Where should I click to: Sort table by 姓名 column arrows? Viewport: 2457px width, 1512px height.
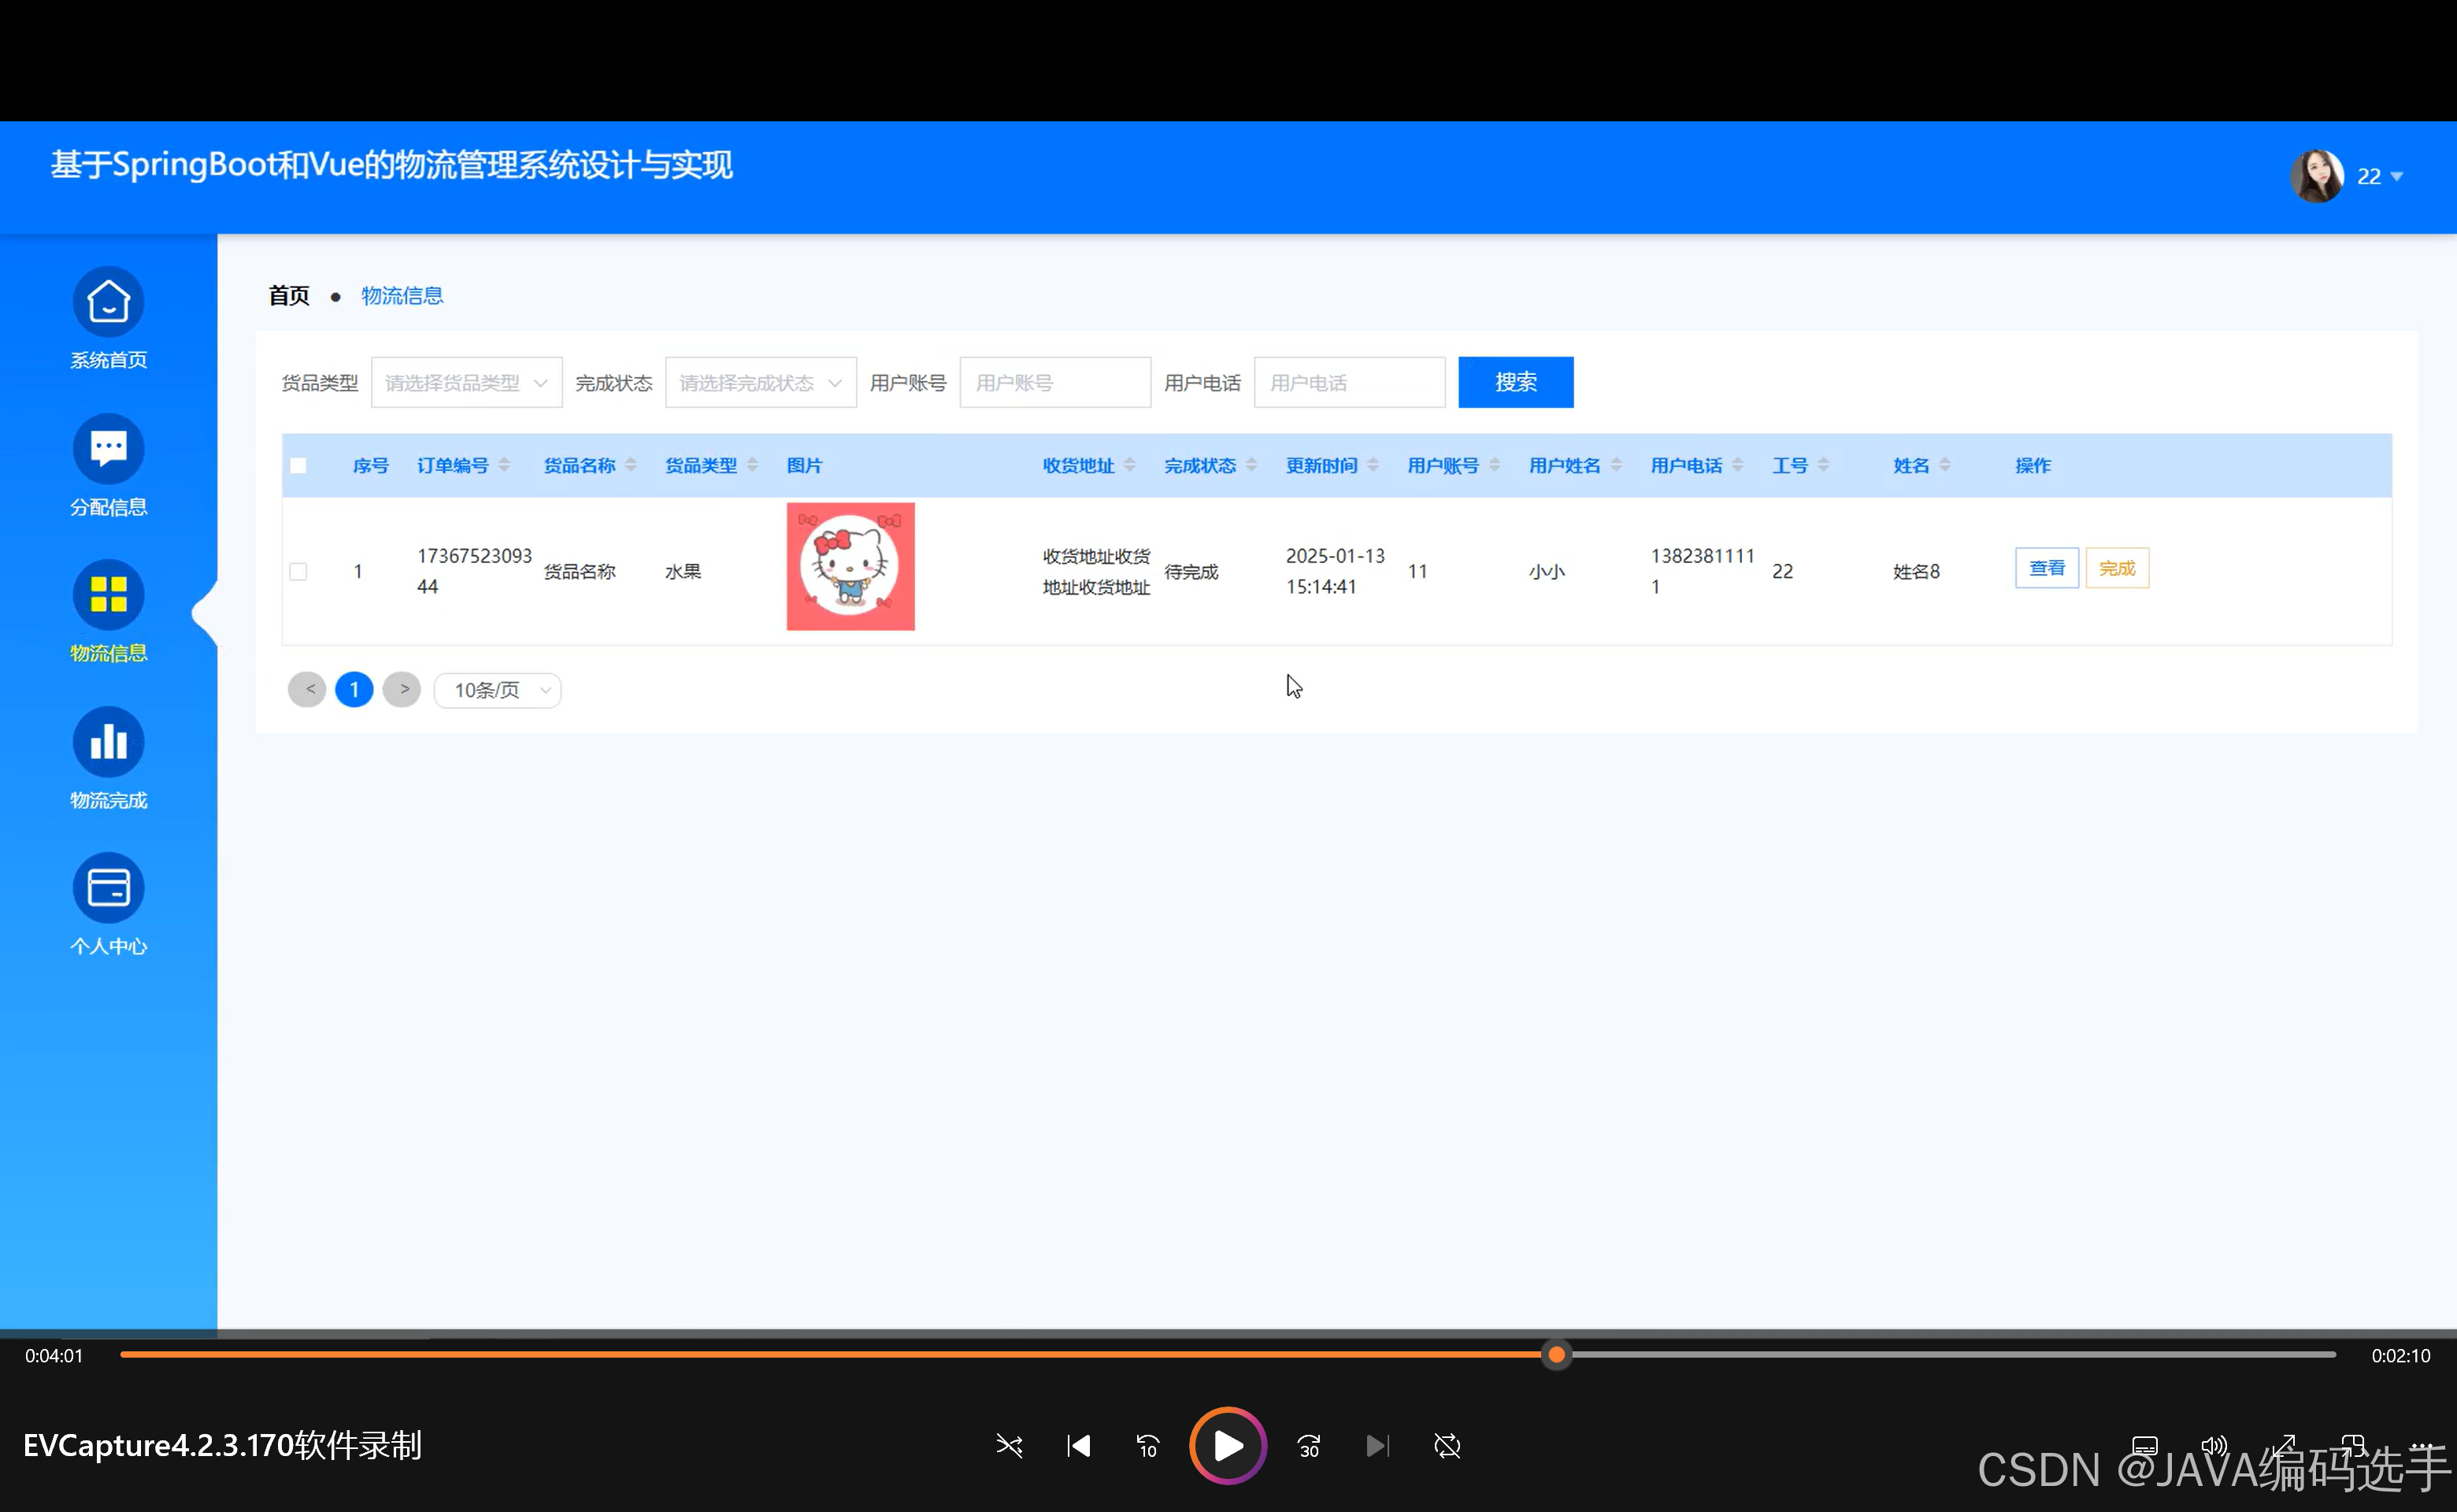(1945, 465)
